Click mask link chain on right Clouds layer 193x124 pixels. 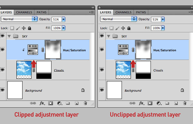click(x=133, y=70)
